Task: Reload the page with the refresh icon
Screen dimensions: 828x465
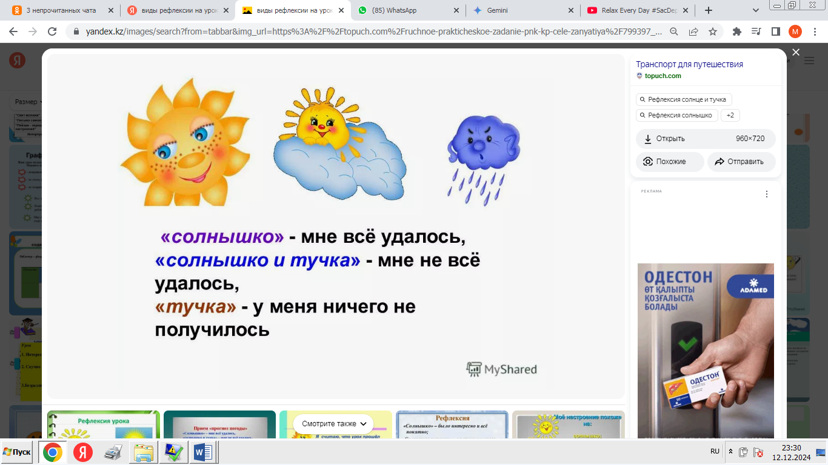Action: pos(52,31)
